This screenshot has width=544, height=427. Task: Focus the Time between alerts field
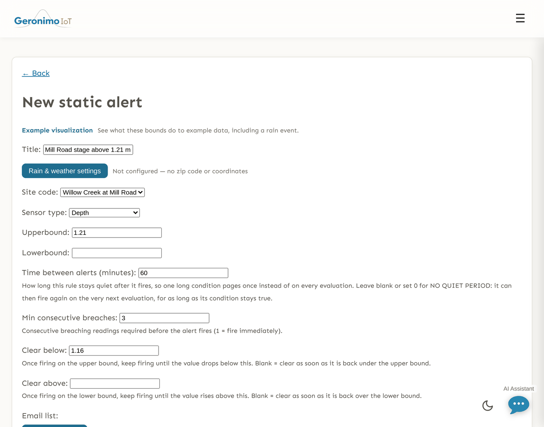[183, 273]
